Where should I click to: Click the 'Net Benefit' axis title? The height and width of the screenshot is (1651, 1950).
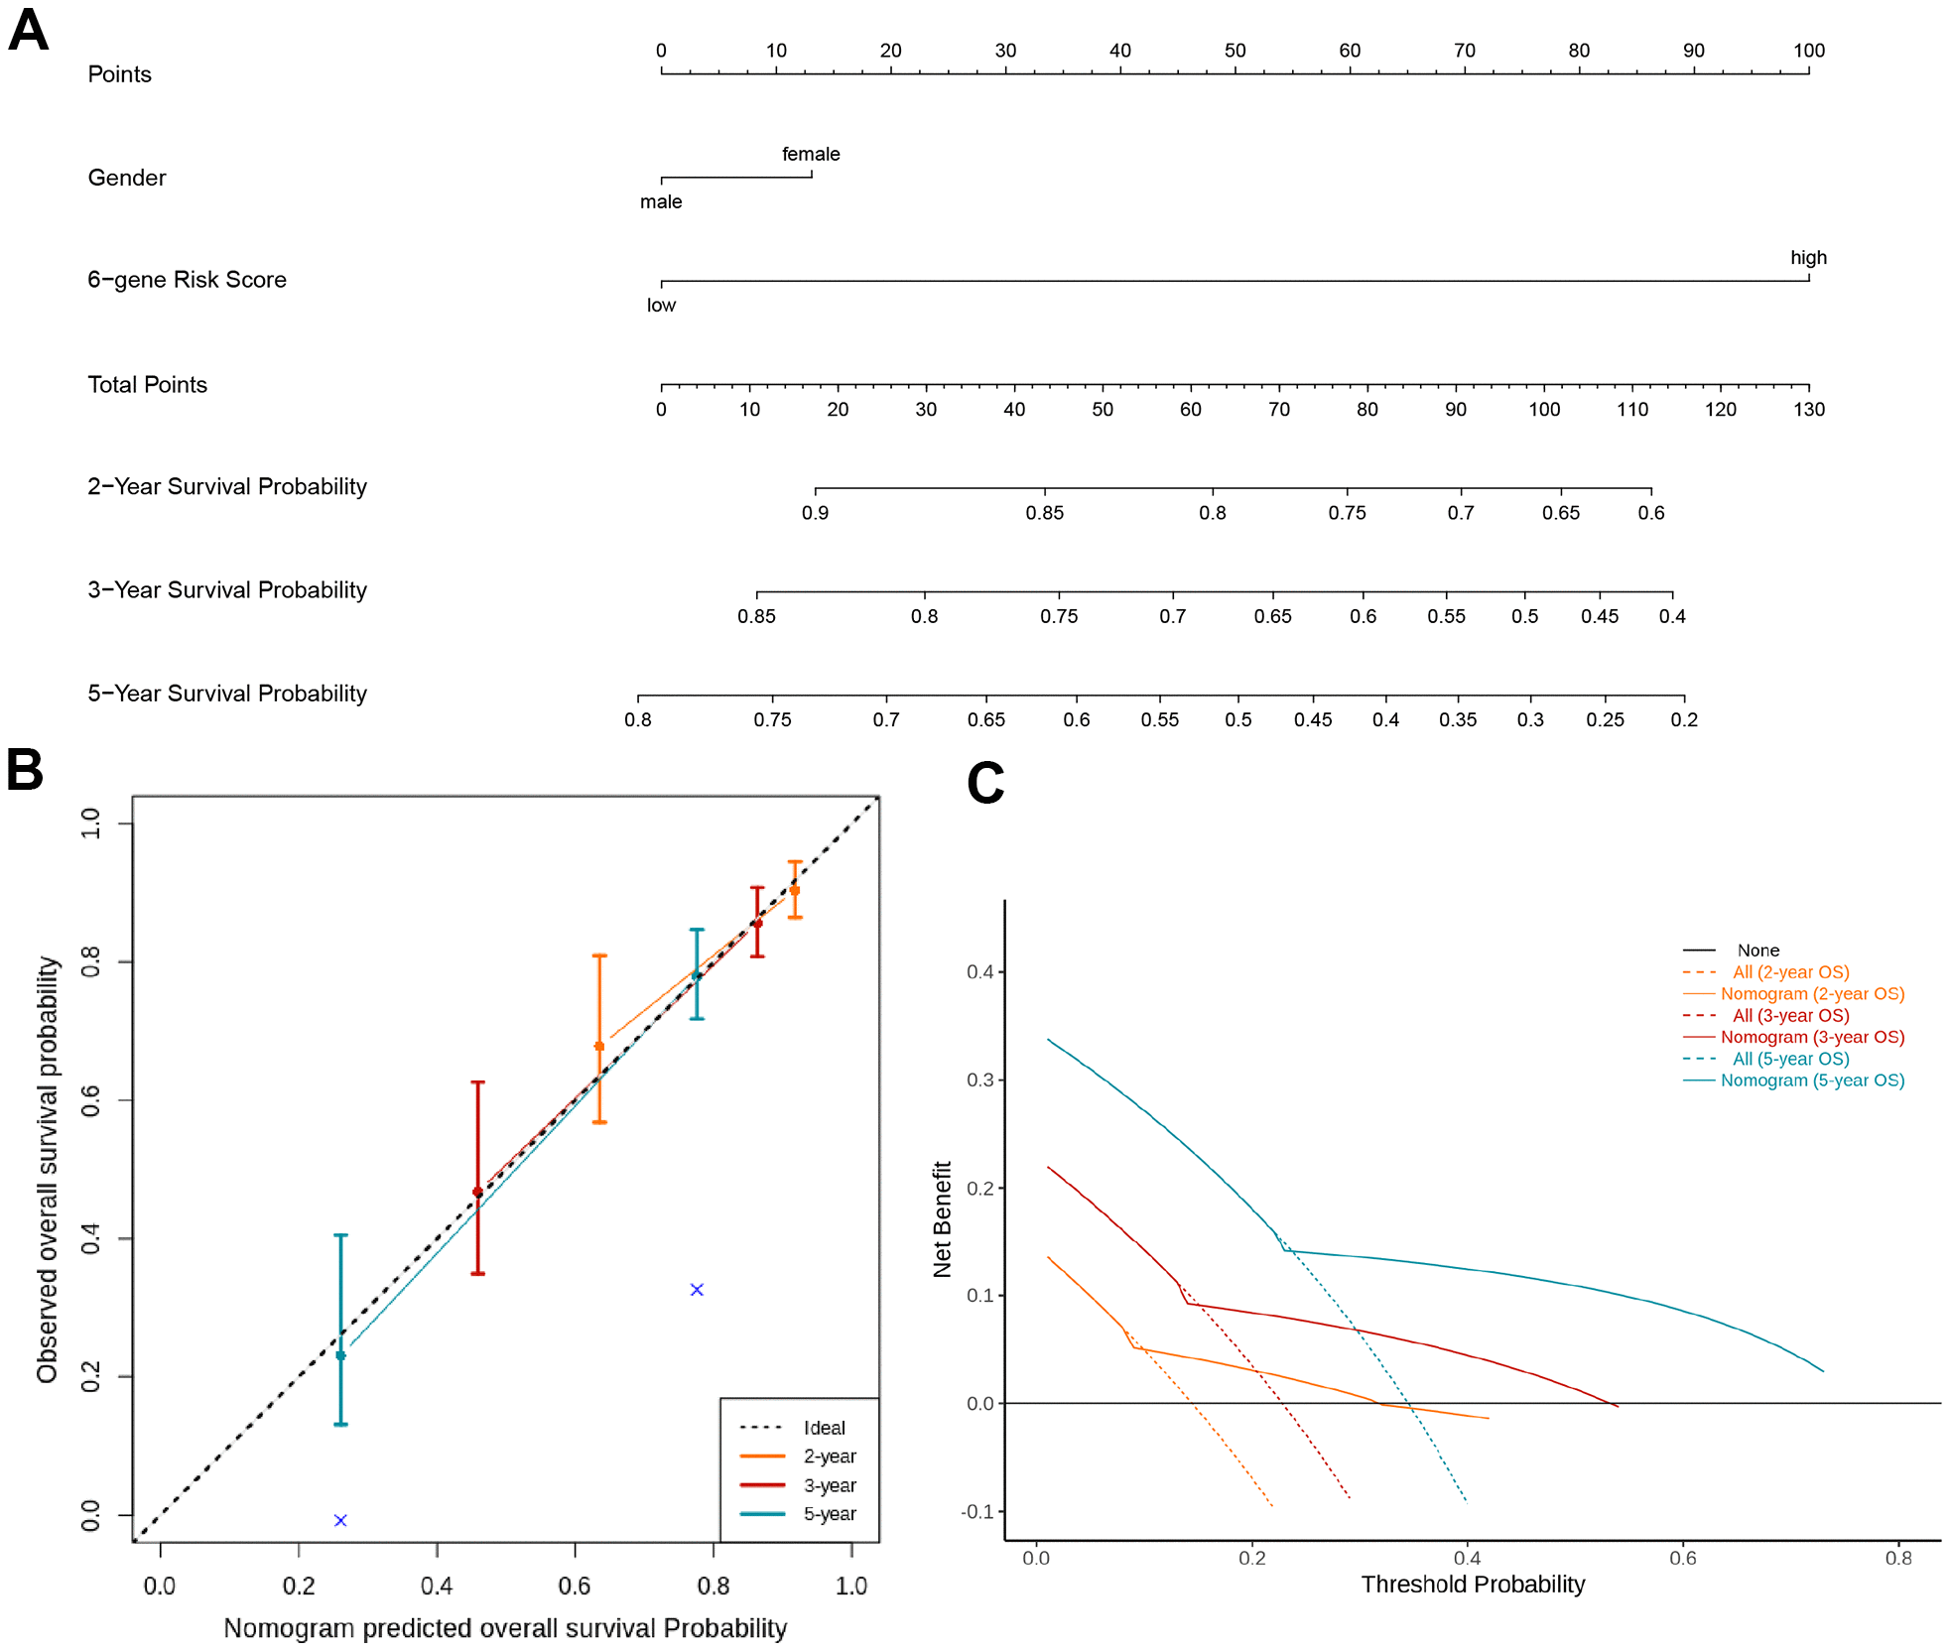tap(942, 1219)
